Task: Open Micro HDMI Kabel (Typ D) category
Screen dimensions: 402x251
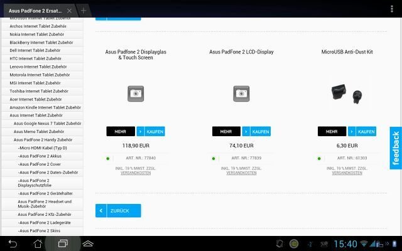Action: 42,148
